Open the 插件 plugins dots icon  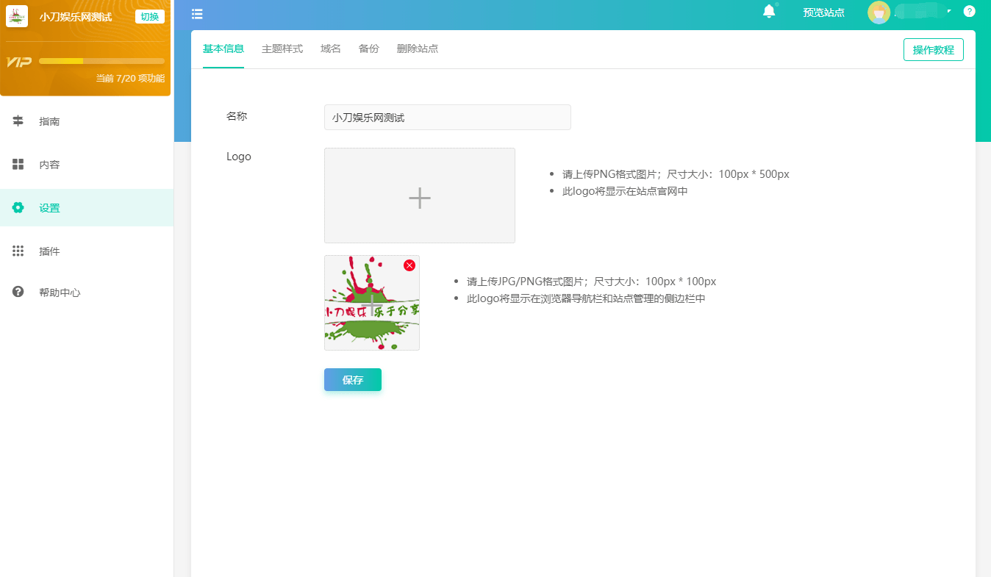pyautogui.click(x=18, y=251)
